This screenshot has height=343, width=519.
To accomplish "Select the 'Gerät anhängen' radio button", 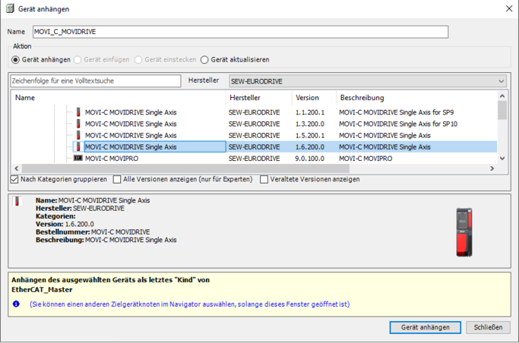I will coord(16,60).
